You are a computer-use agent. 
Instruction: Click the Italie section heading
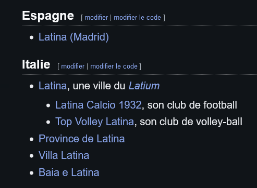[36, 64]
